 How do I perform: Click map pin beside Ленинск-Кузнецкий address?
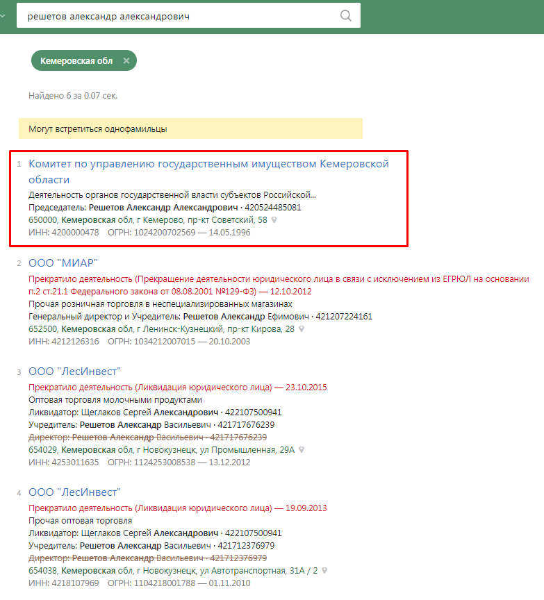point(302,329)
